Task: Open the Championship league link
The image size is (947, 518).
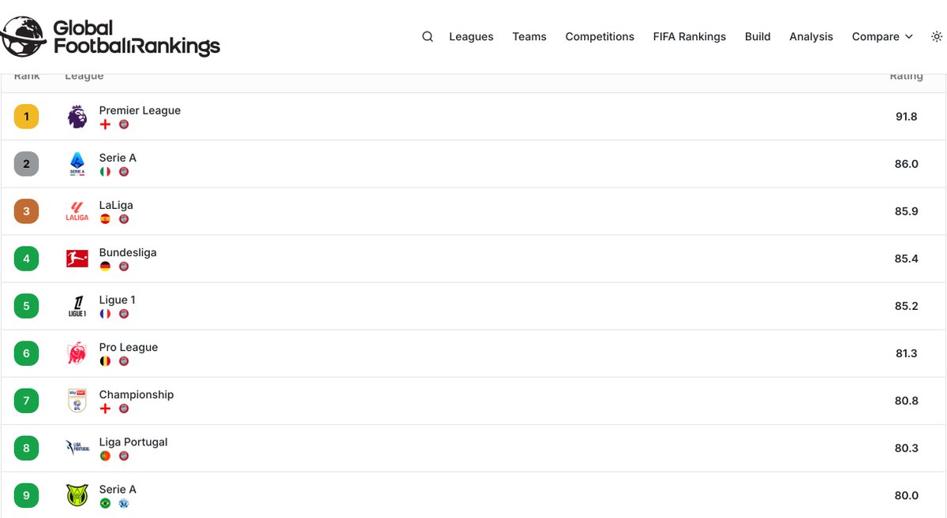Action: coord(137,394)
